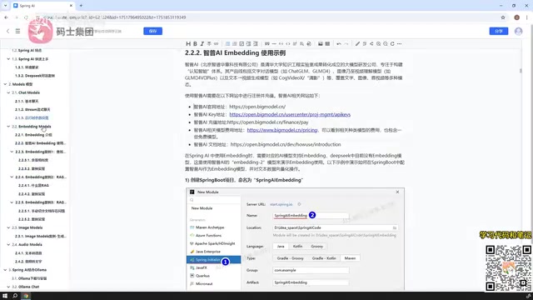
Task: Go to outline item 2.1.2 Stream
Action: click(32, 109)
